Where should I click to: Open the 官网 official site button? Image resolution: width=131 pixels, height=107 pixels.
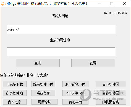[93, 63]
